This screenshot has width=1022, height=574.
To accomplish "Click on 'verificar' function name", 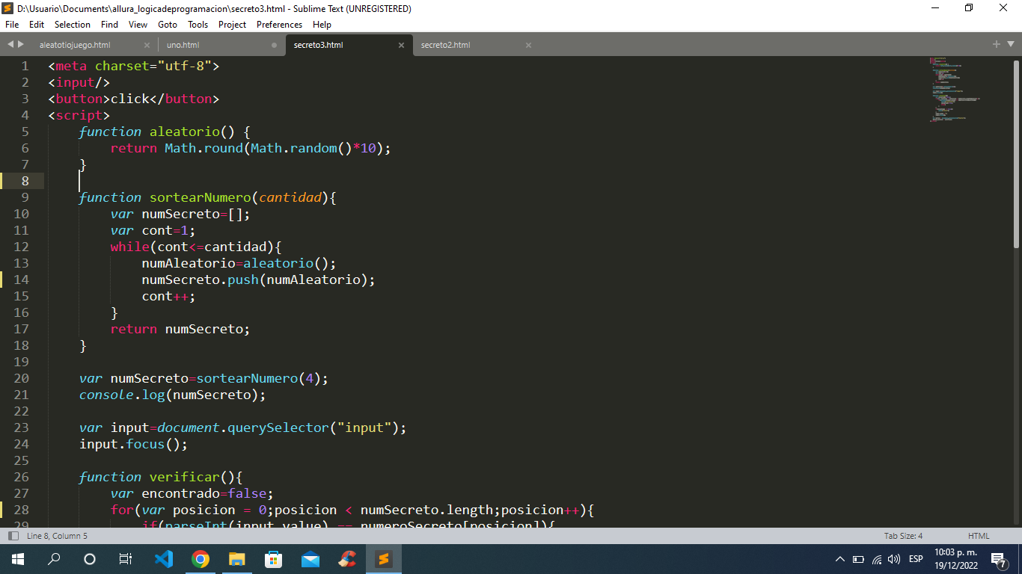I will [x=185, y=477].
